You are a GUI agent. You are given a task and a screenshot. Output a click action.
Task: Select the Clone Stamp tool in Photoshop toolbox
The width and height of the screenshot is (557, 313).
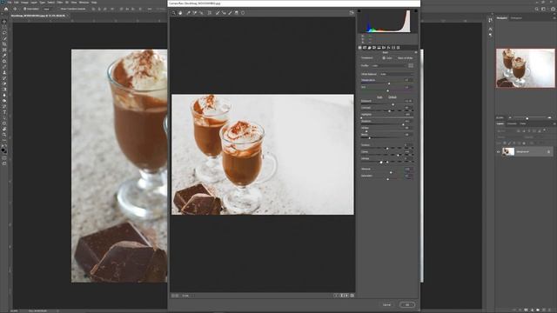[4, 73]
